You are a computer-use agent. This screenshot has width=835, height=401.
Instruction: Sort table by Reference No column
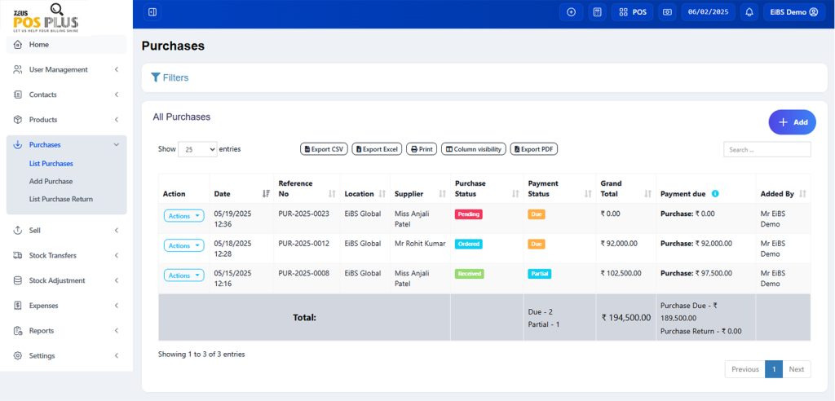tap(333, 194)
